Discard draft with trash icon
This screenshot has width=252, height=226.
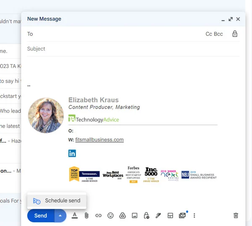pos(236,215)
